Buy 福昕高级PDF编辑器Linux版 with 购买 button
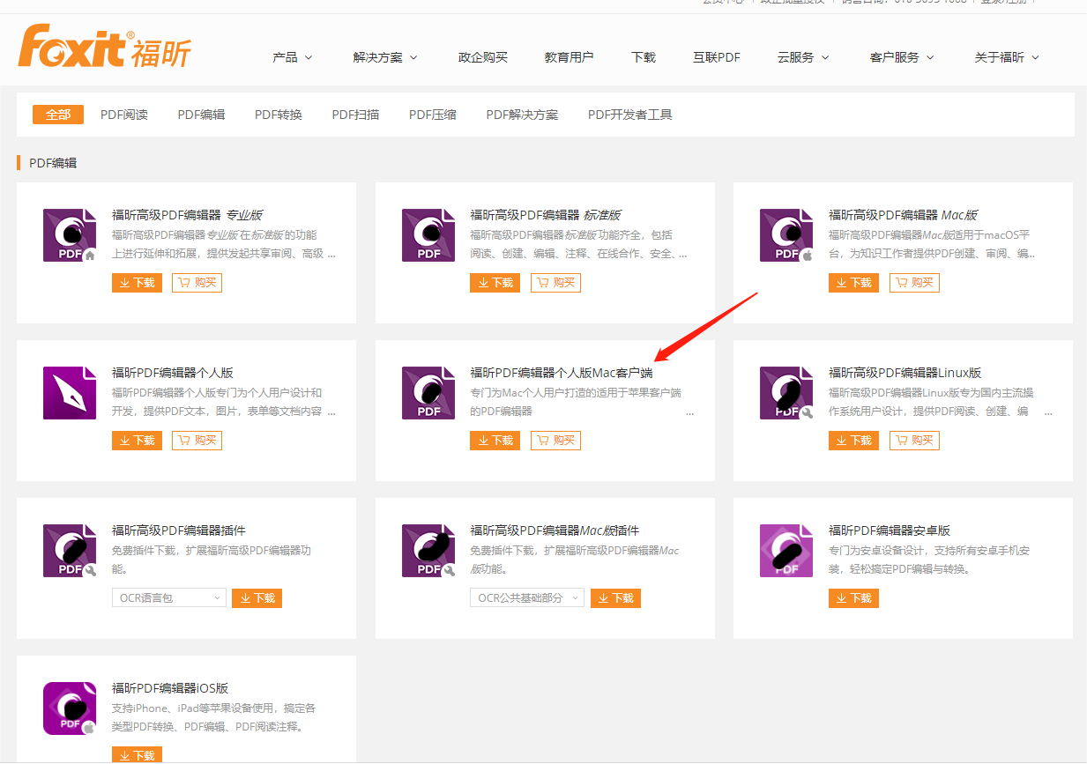Image resolution: width=1087 pixels, height=764 pixels. click(914, 441)
